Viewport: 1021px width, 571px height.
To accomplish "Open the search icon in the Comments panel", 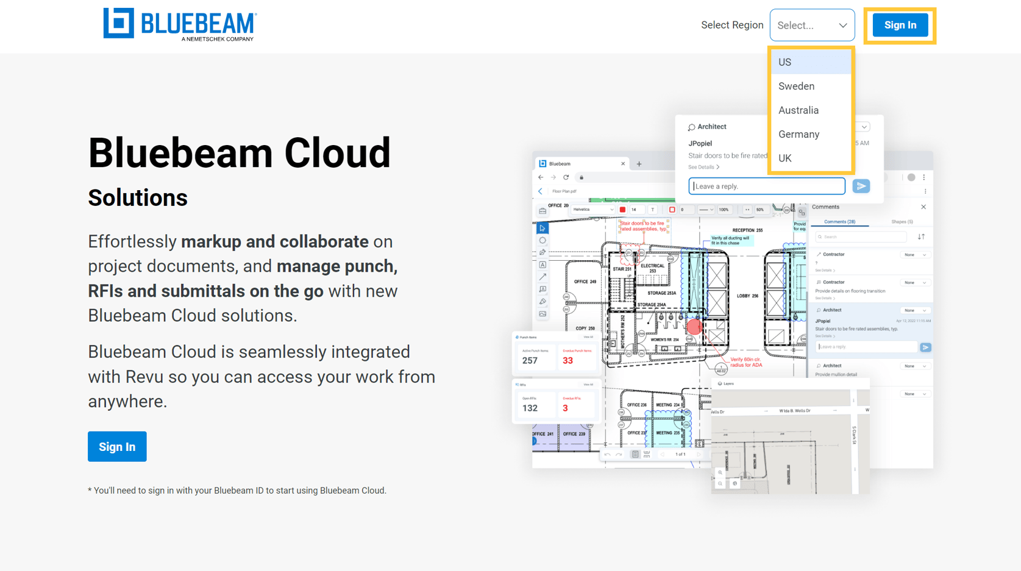I will (x=820, y=236).
